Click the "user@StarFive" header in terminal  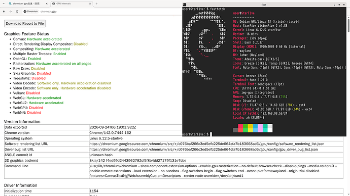click(244, 13)
